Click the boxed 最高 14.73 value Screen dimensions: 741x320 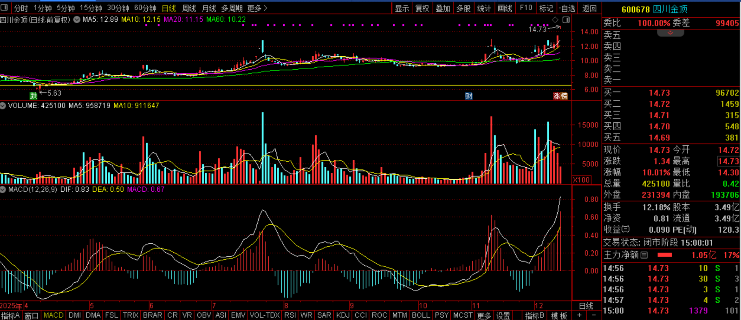[728, 161]
